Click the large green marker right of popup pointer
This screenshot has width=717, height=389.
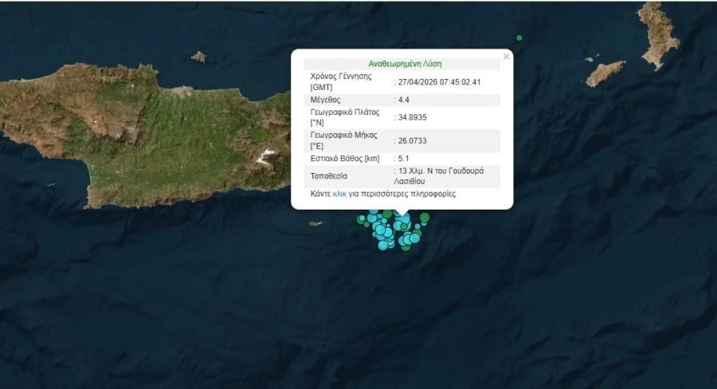point(425,217)
